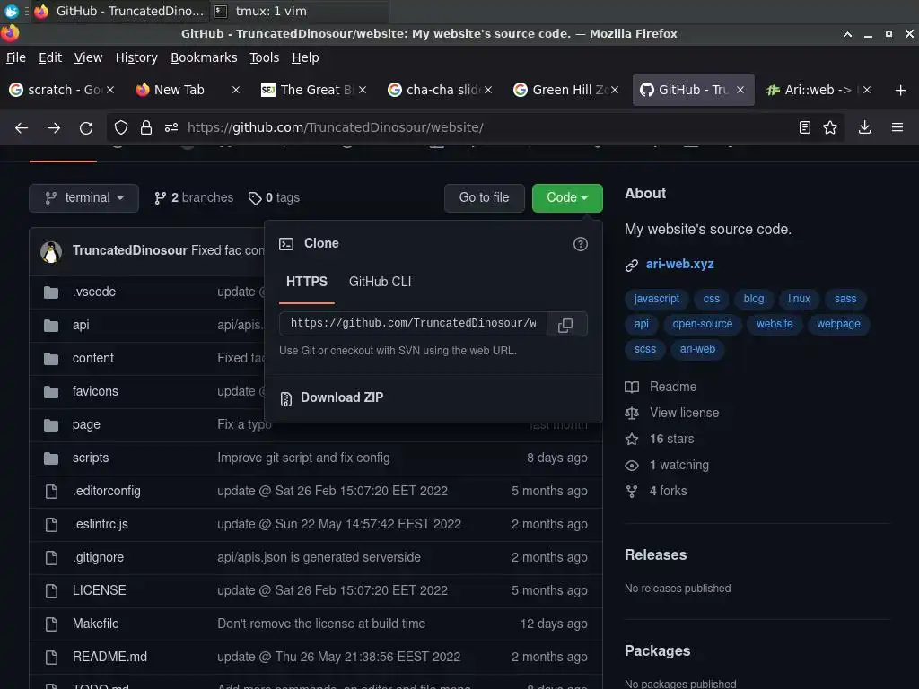Open the Tools menu
The image size is (919, 689).
tap(265, 57)
